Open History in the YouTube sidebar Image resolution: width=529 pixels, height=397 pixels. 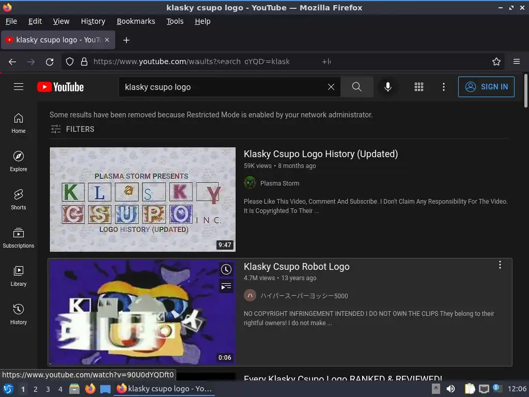[19, 315]
